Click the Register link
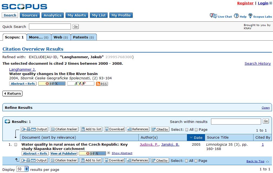This screenshot has width=273, height=173. (245, 3)
